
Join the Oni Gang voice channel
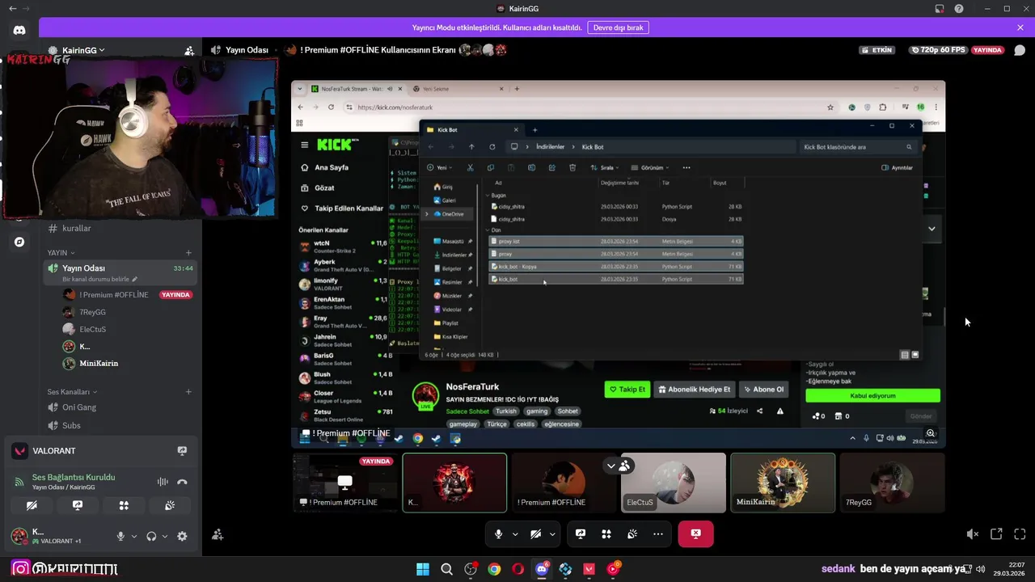(120, 407)
